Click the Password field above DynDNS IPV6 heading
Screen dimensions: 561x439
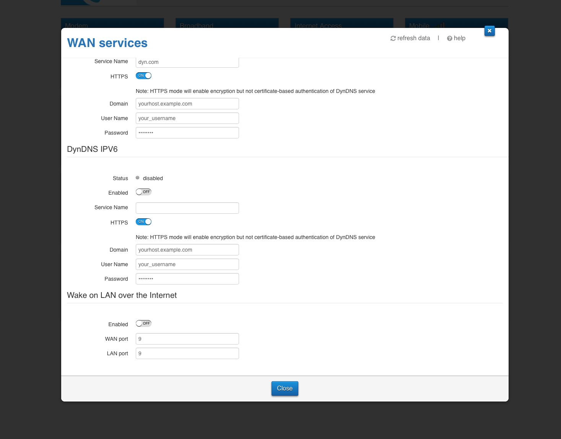click(187, 133)
